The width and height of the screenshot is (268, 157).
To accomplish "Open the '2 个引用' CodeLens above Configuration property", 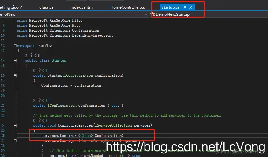I will (x=41, y=100).
